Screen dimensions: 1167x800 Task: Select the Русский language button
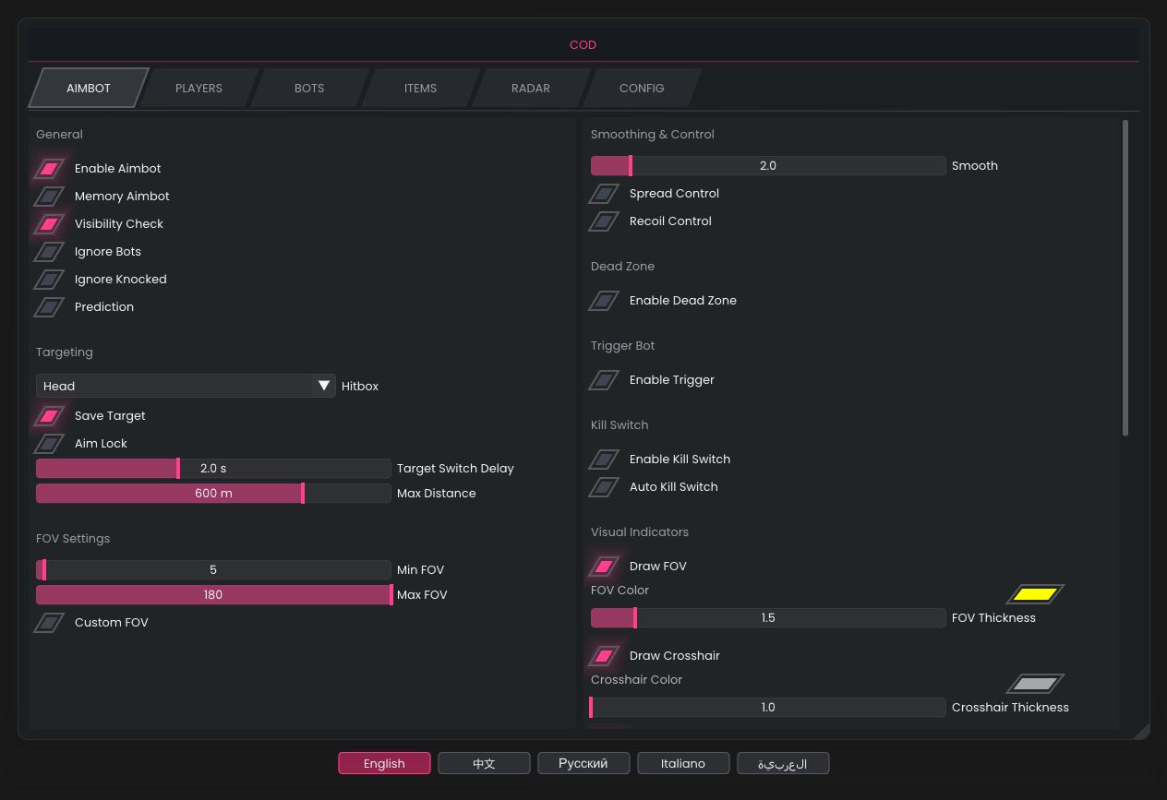pos(583,763)
